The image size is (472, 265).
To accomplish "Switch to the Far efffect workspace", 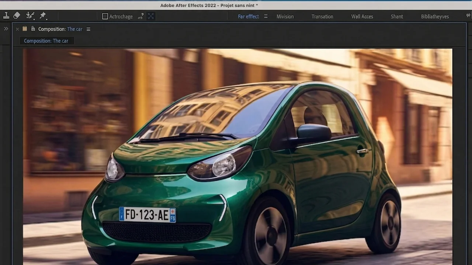I will 248,17.
